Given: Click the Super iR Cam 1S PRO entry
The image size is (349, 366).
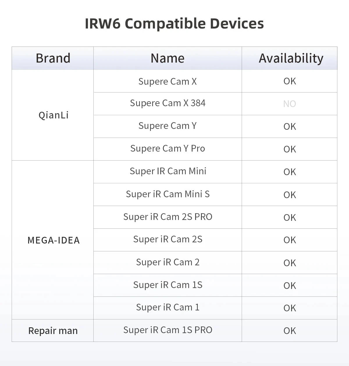Looking at the screenshot, I should tap(168, 330).
